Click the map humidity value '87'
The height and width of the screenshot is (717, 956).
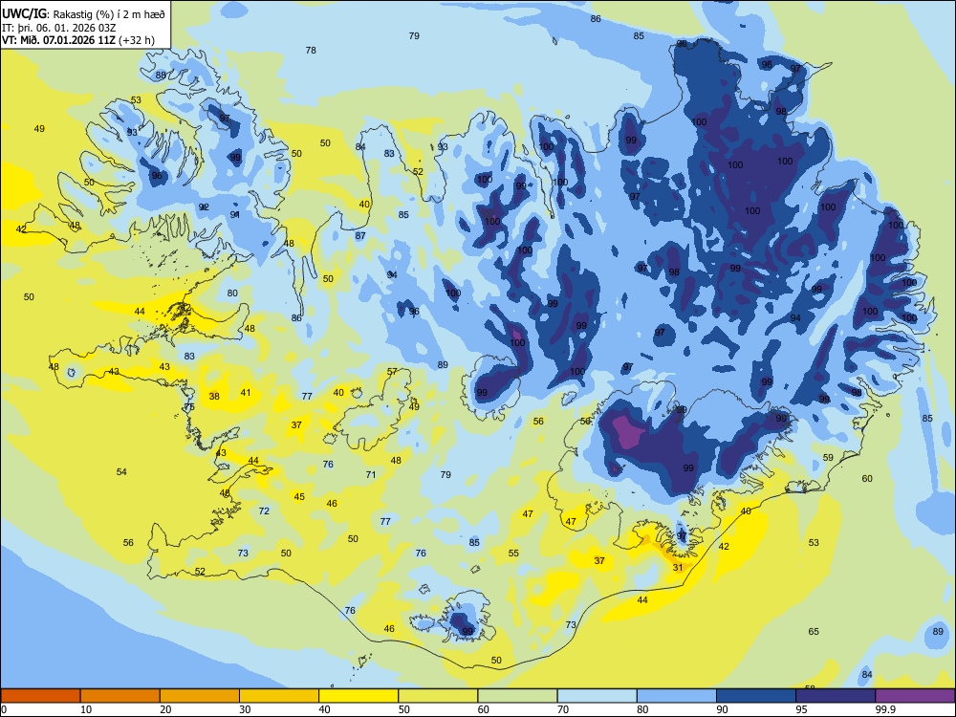click(360, 236)
